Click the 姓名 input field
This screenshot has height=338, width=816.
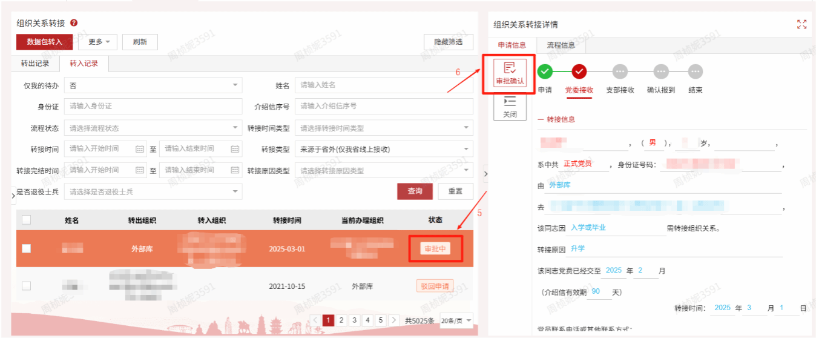(x=384, y=85)
